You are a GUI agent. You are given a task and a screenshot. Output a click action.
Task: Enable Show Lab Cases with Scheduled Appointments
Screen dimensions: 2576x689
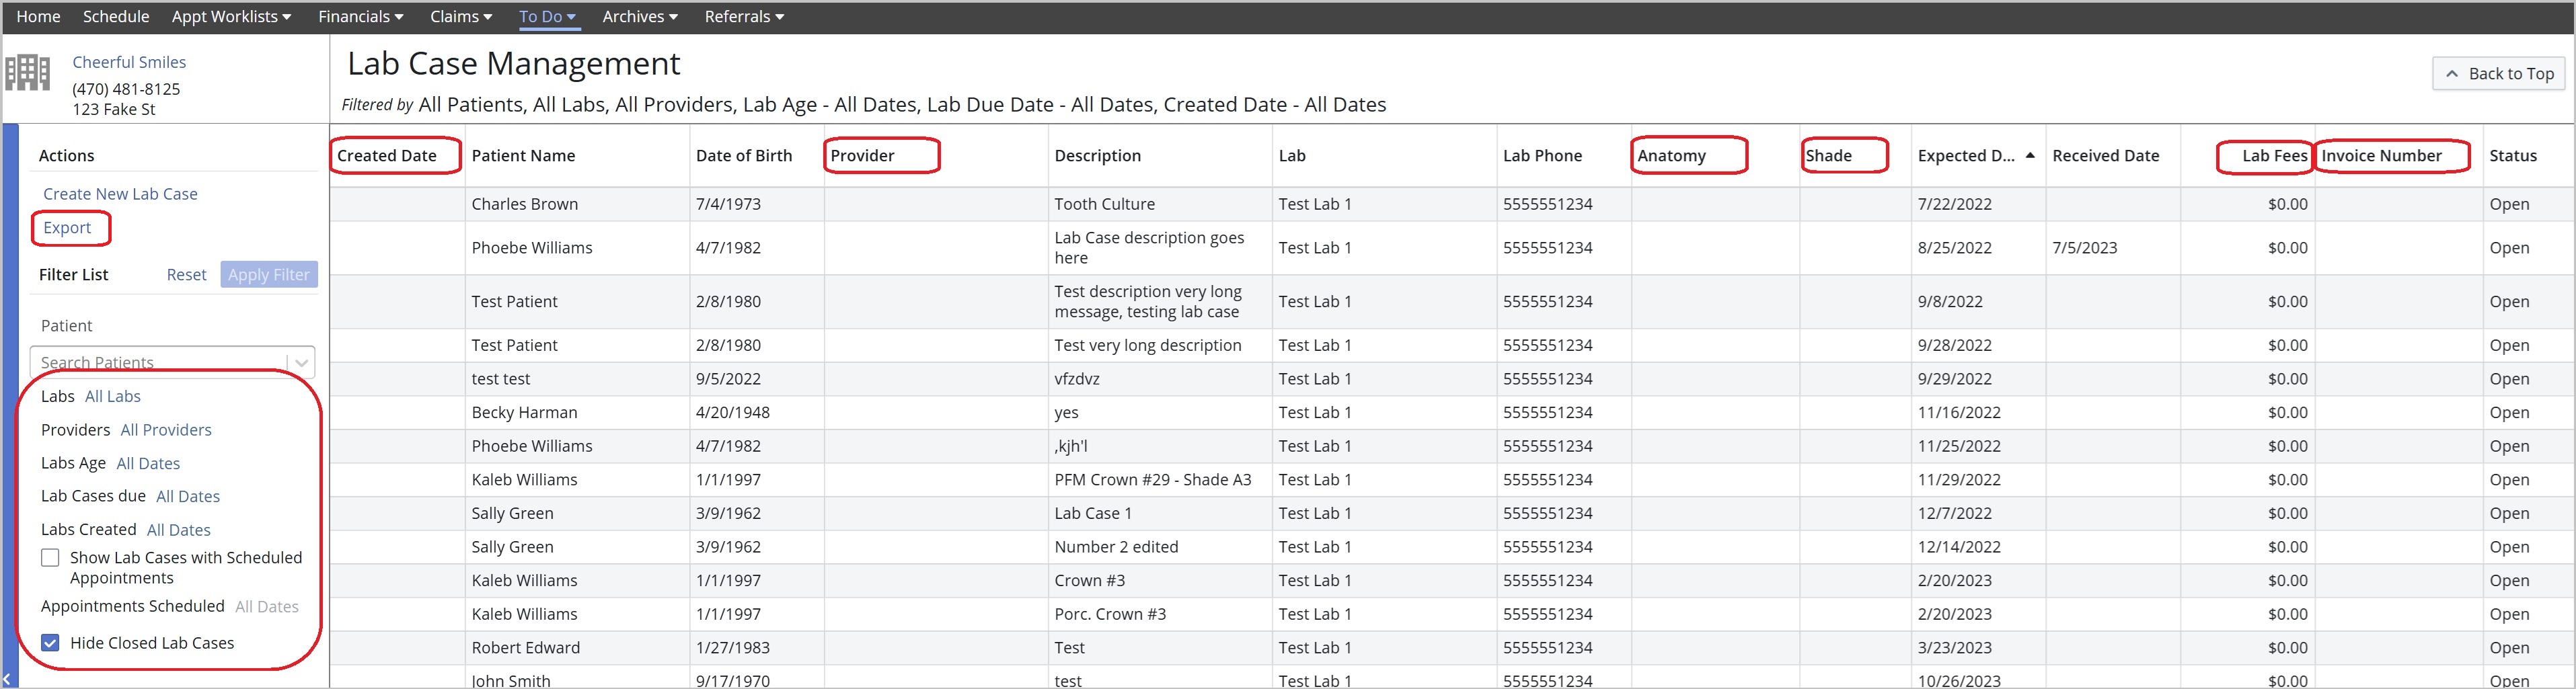coord(50,558)
